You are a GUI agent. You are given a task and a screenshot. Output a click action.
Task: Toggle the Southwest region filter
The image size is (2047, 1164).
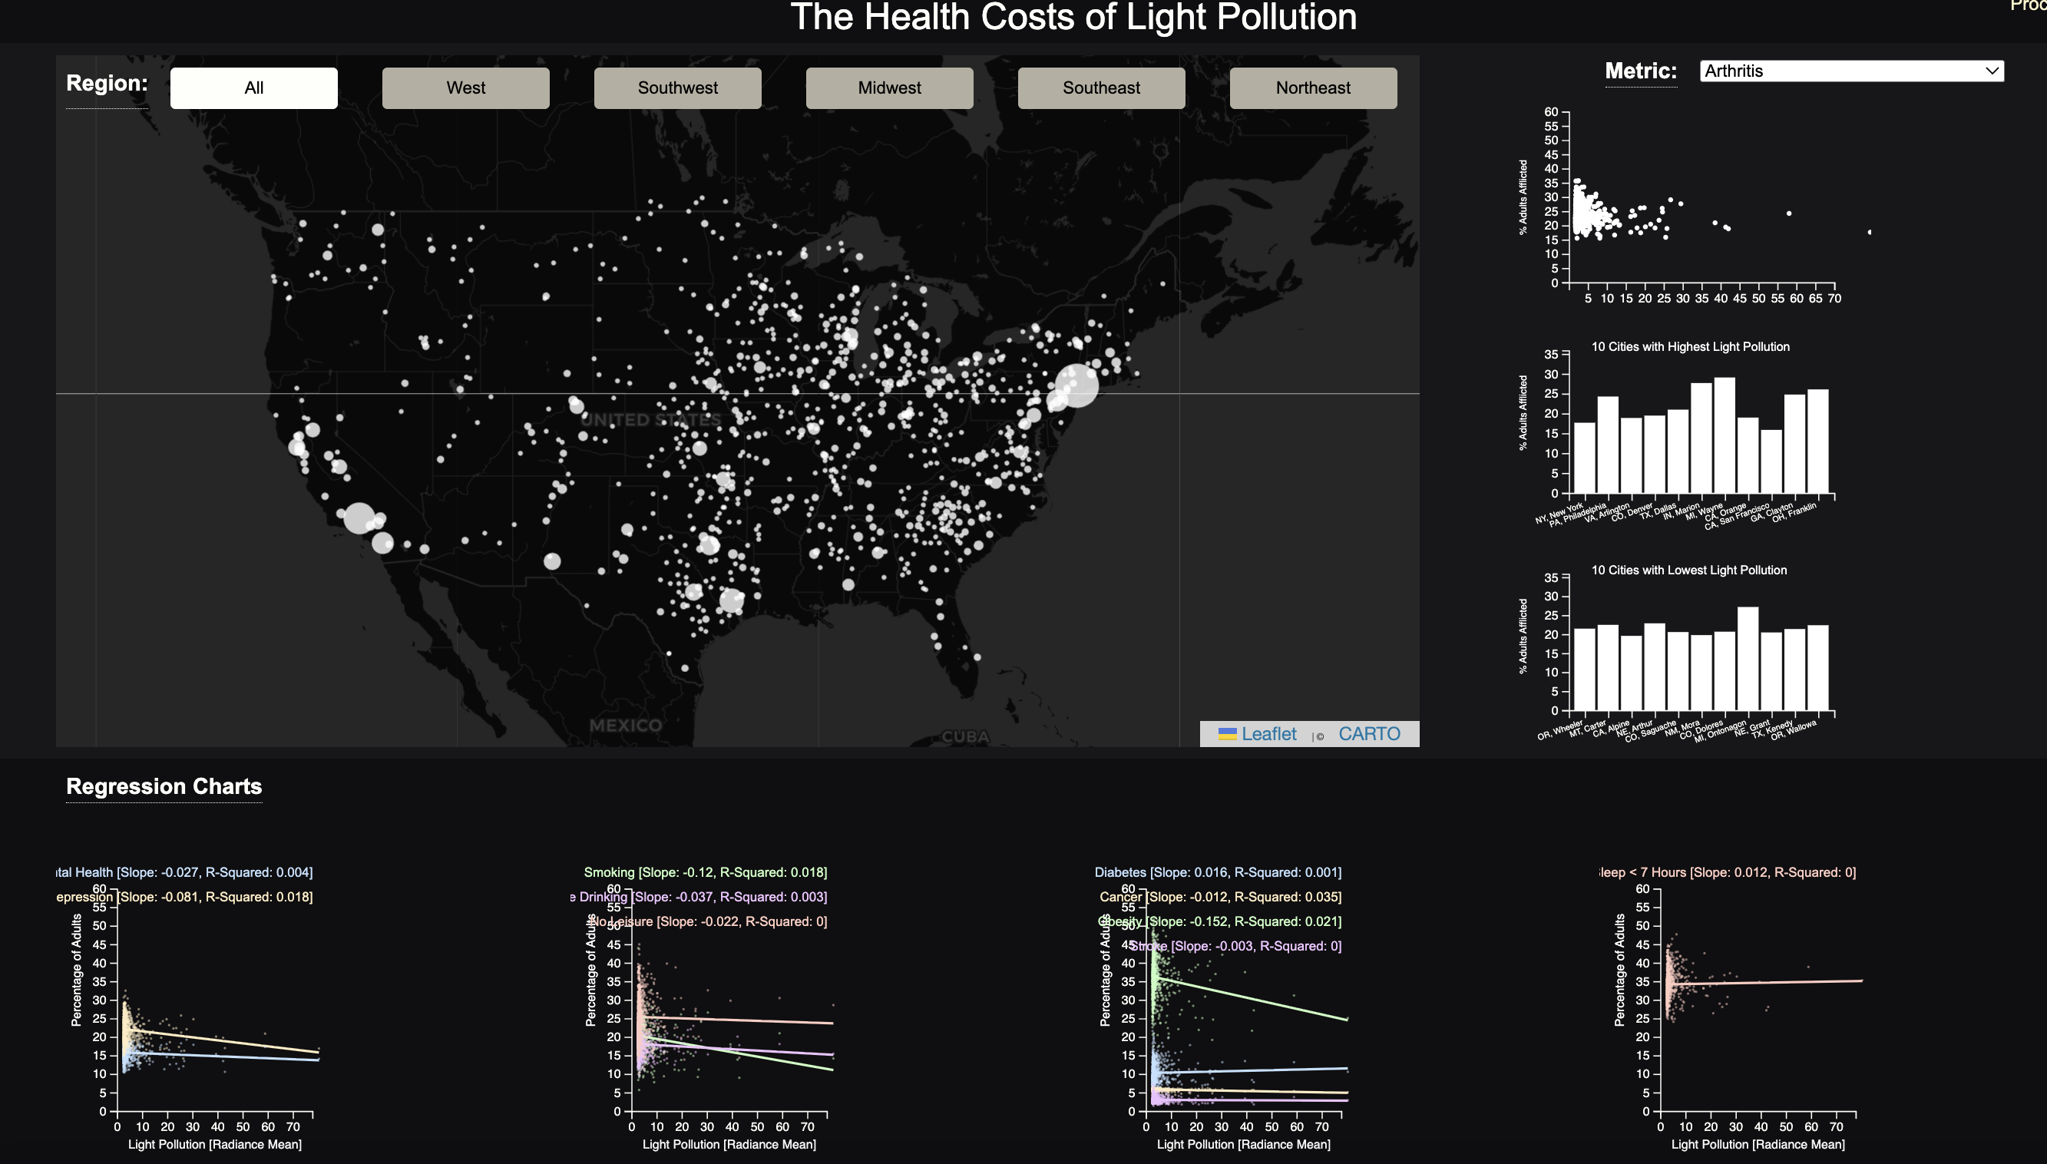(x=677, y=88)
